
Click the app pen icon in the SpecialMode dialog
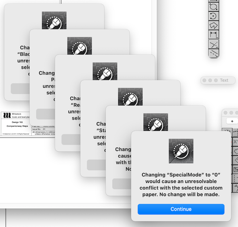181,151
